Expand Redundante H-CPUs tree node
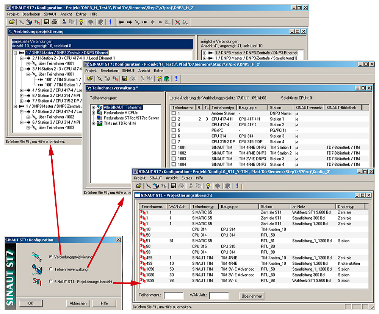Image resolution: width=379 pixels, height=314 pixels. tap(93, 113)
